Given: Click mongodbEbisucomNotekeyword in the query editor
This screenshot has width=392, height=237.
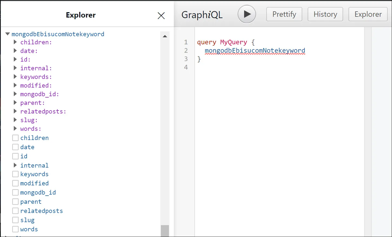Looking at the screenshot, I should (255, 51).
